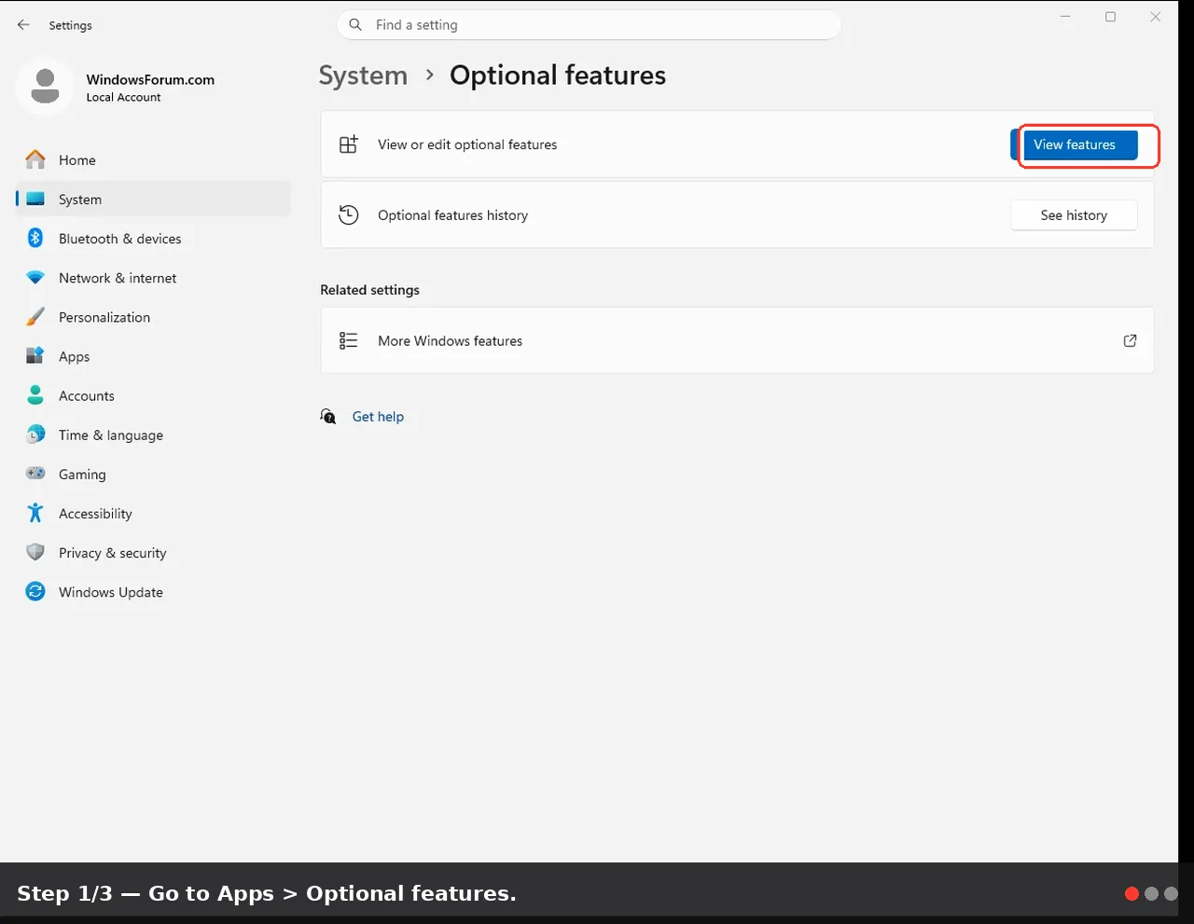Open Bluetooth & devices settings
Screen dimensions: 1194x924
tap(153, 239)
